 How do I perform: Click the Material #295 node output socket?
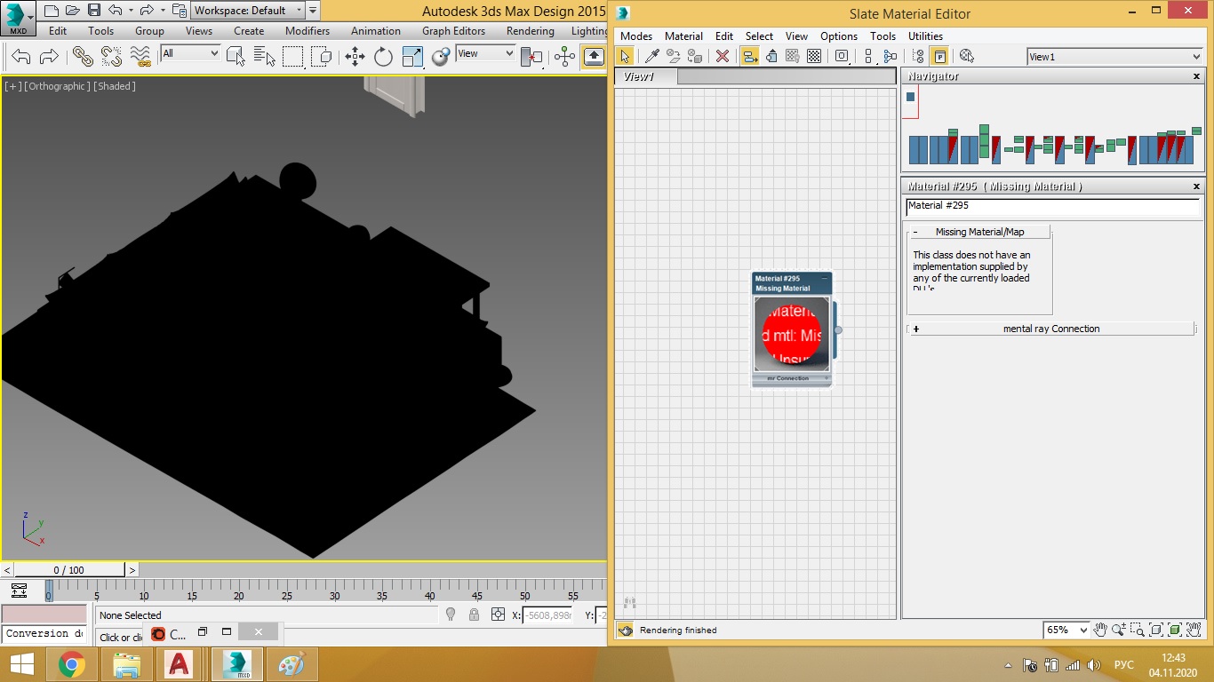[838, 330]
